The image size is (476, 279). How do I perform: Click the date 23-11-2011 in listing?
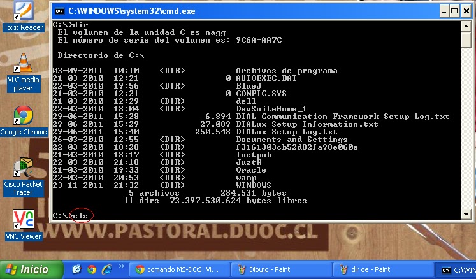click(78, 185)
